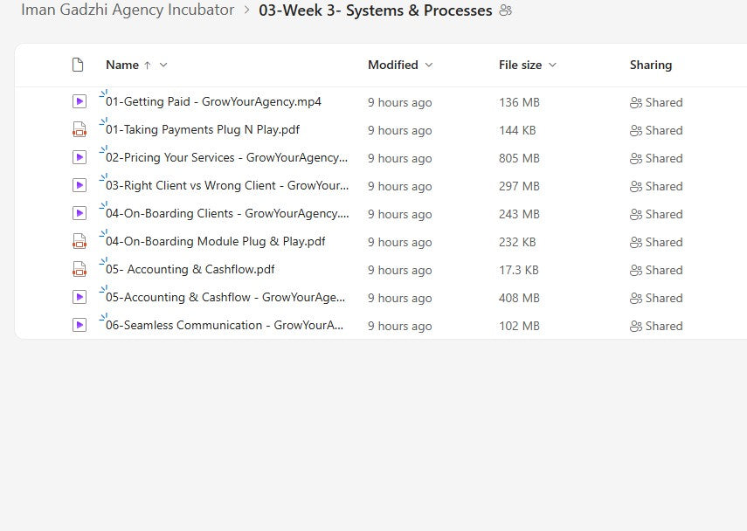
Task: Expand the Modified column dropdown
Action: coord(427,66)
